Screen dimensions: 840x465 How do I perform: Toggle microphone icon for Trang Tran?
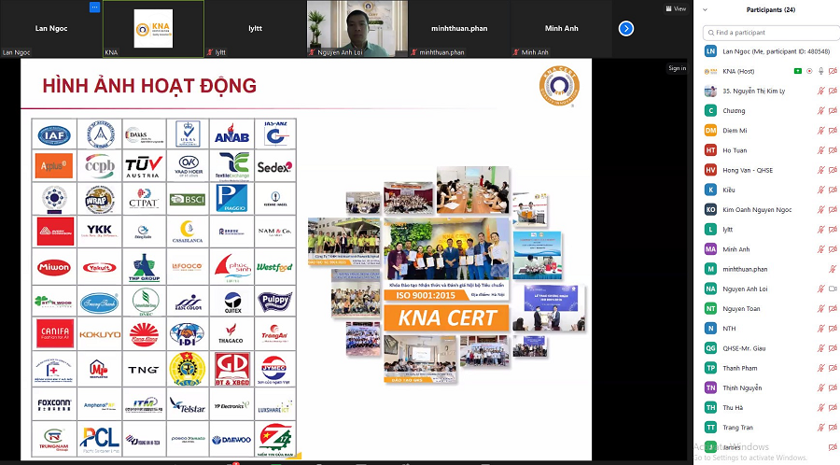pos(820,428)
